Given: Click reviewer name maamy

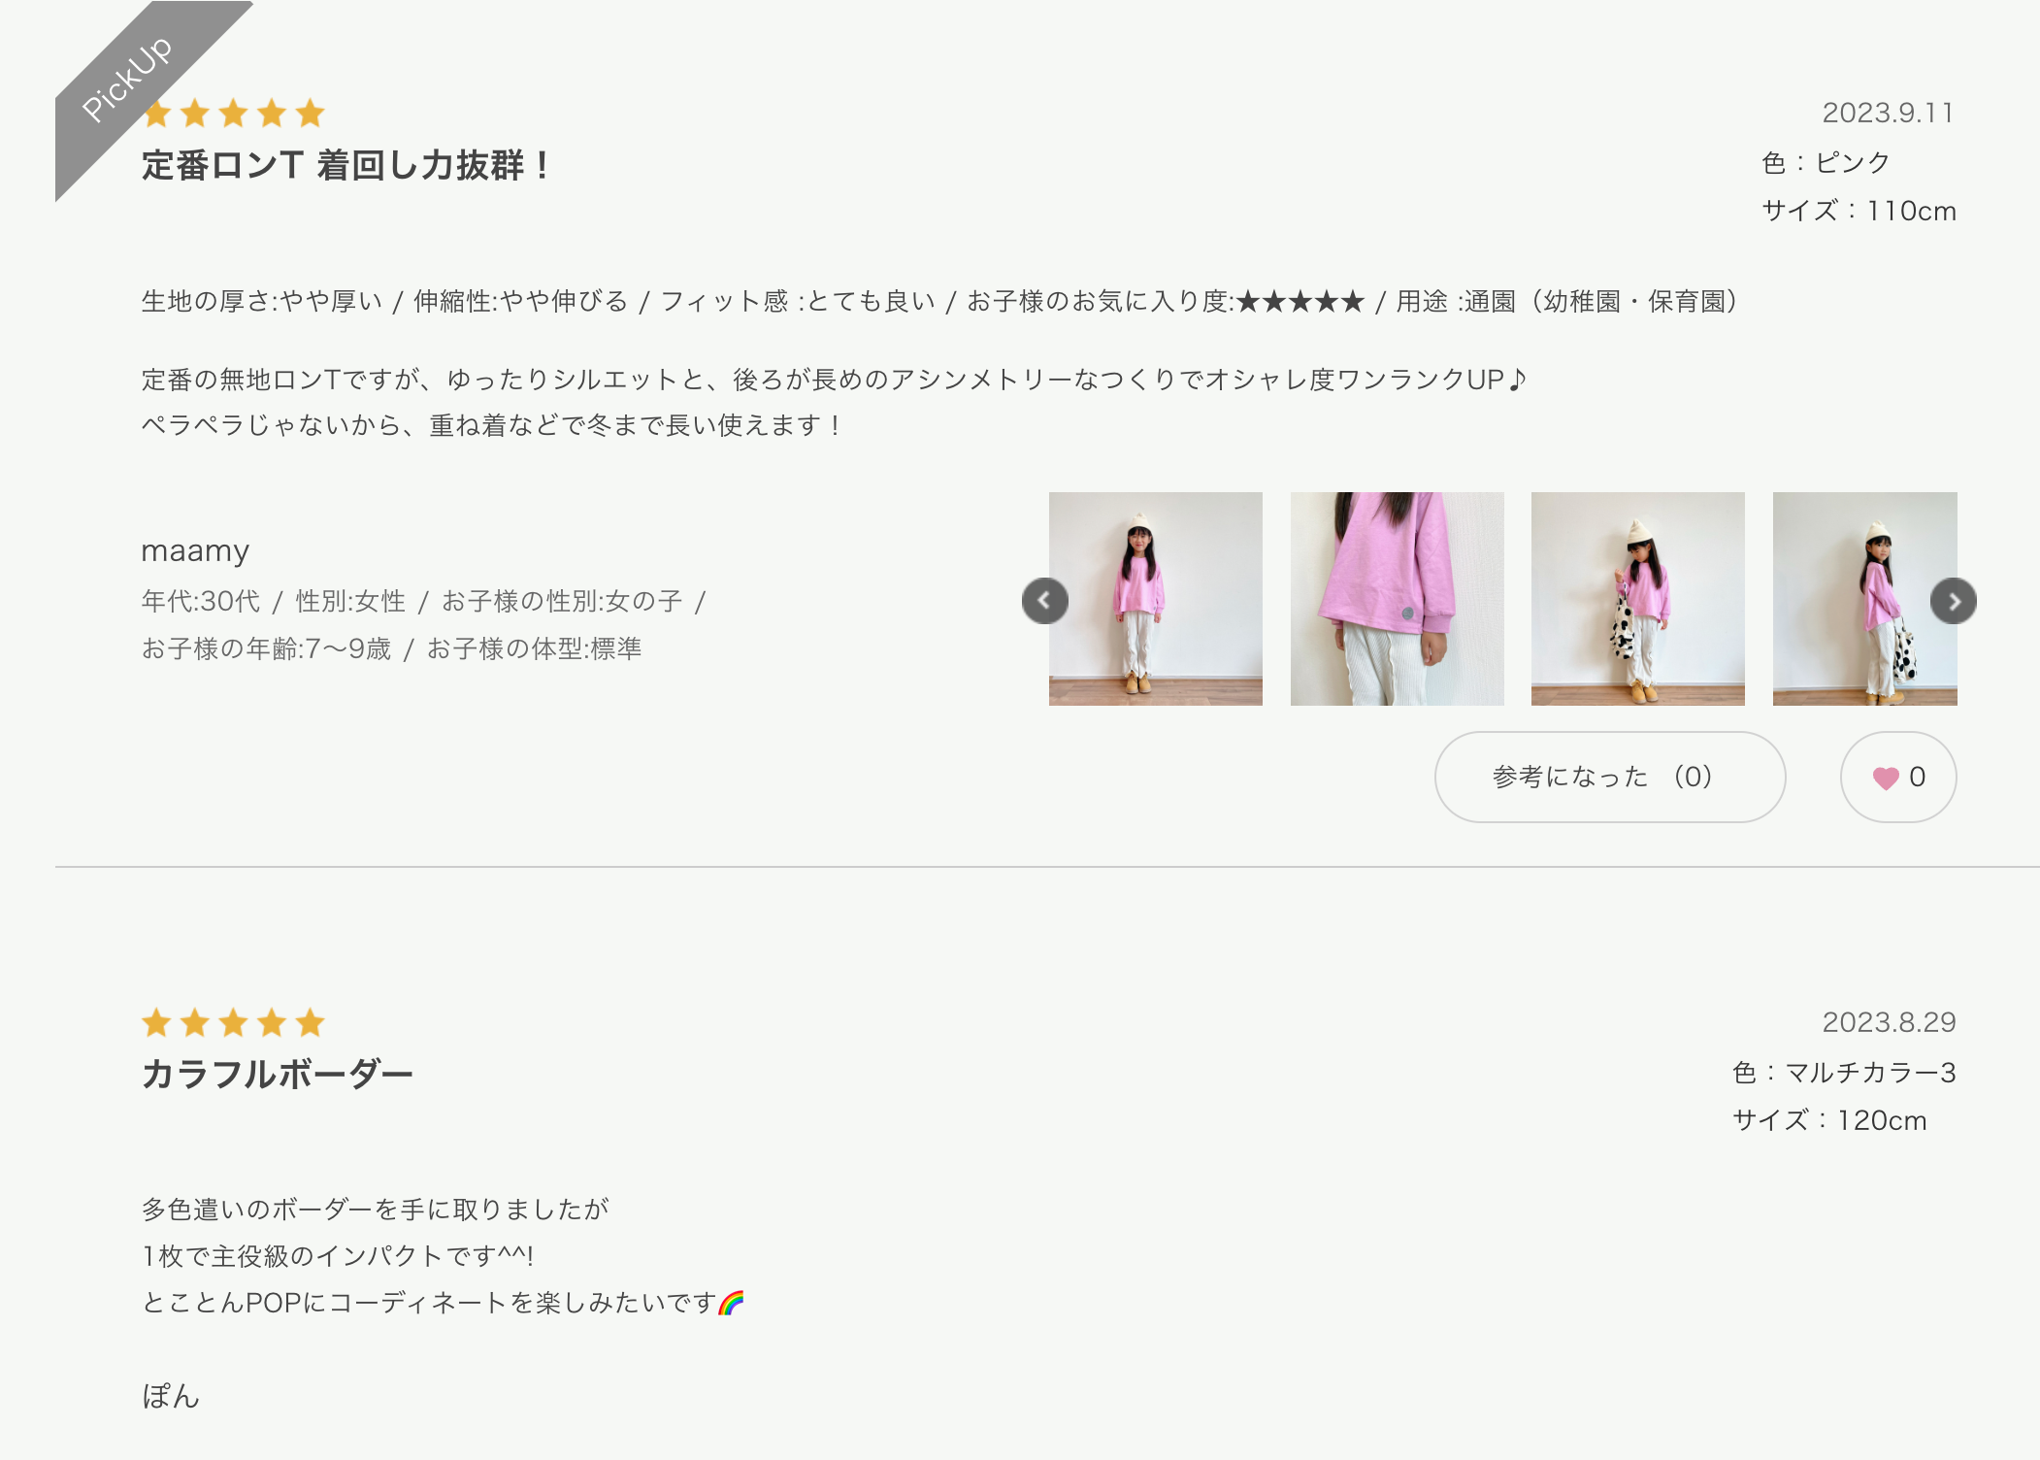Looking at the screenshot, I should (195, 550).
